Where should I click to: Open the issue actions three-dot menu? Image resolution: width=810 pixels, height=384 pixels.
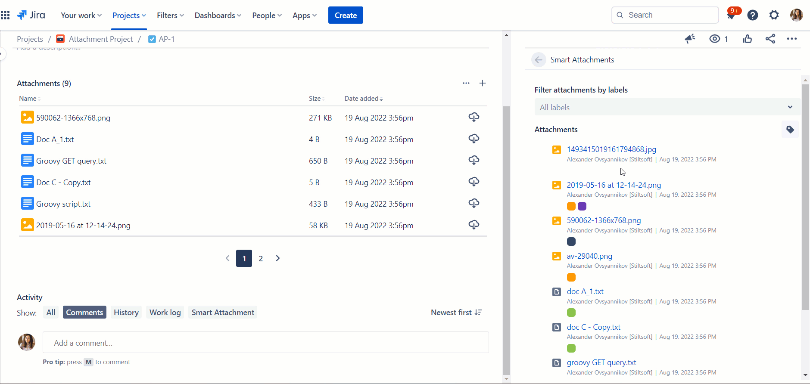pos(792,39)
